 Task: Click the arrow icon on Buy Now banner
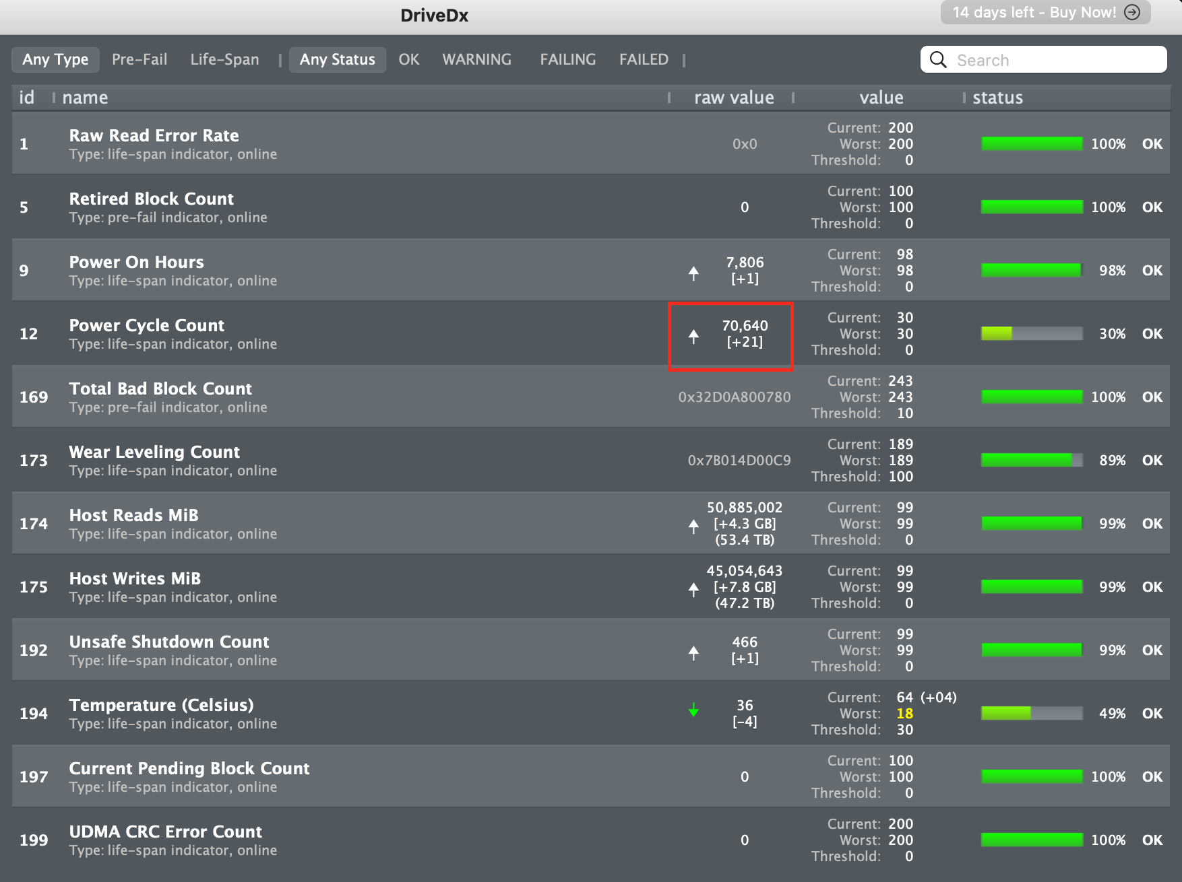click(1133, 12)
